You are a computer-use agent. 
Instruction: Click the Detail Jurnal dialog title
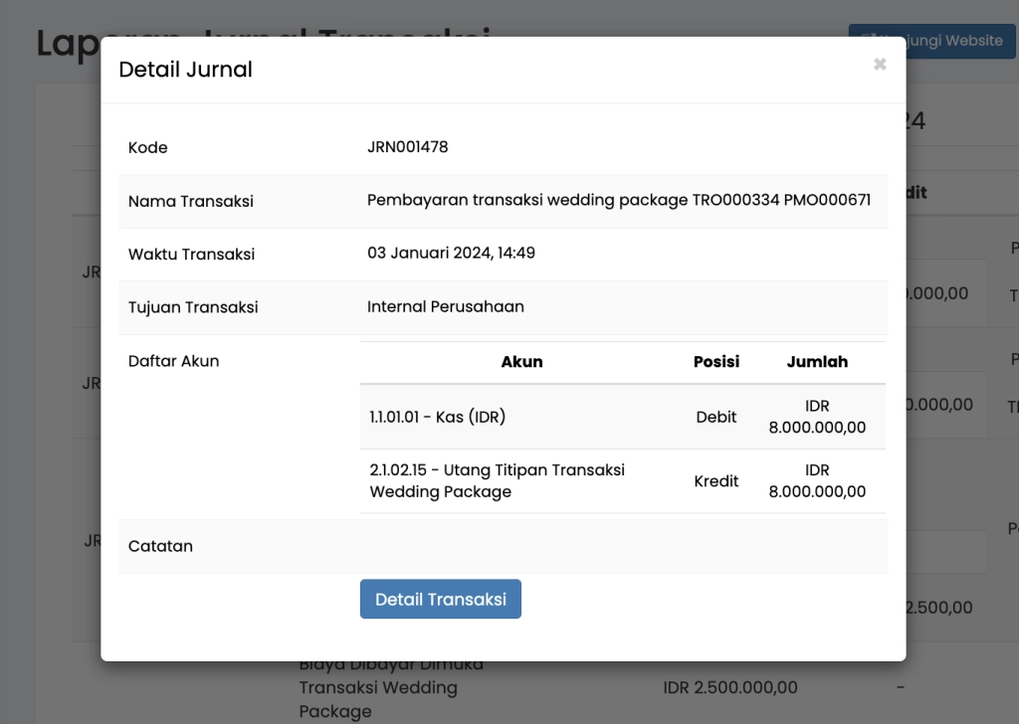tap(185, 70)
